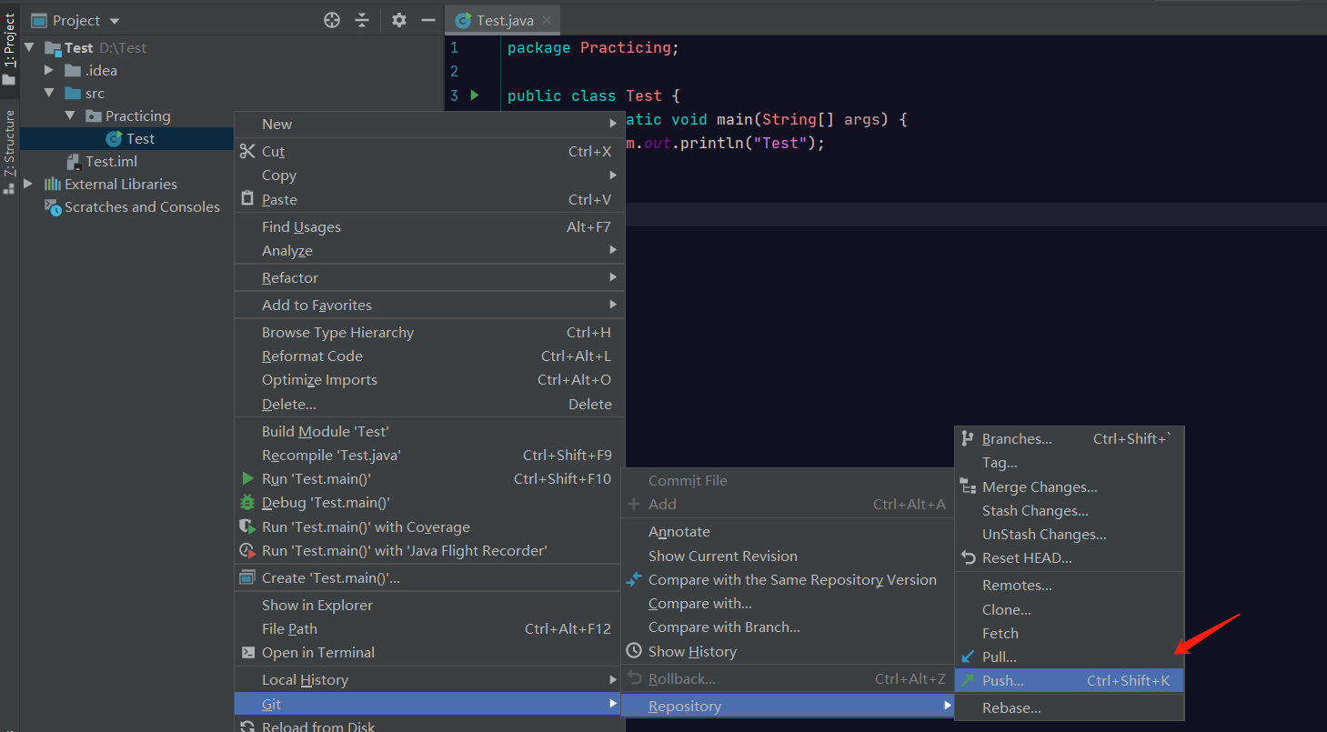Open the Copy submenu
Viewport: 1327px width, 732px height.
tap(429, 175)
